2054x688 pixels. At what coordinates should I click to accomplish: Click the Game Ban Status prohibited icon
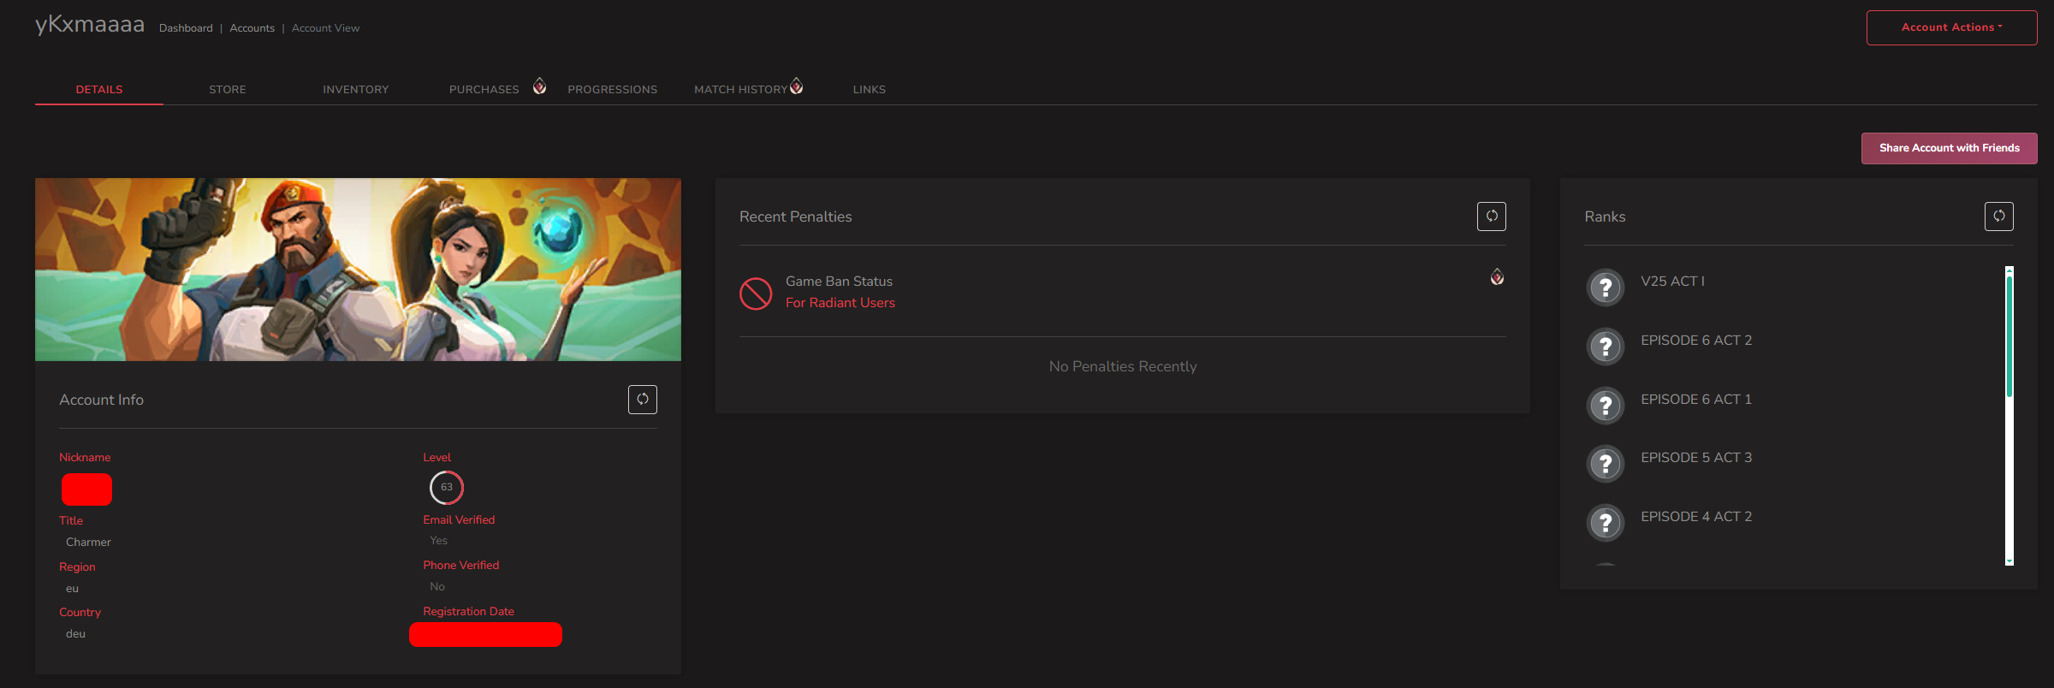[x=756, y=294]
